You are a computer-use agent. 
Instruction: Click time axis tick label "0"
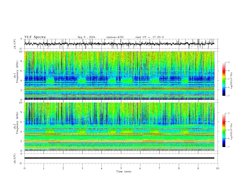24,168
